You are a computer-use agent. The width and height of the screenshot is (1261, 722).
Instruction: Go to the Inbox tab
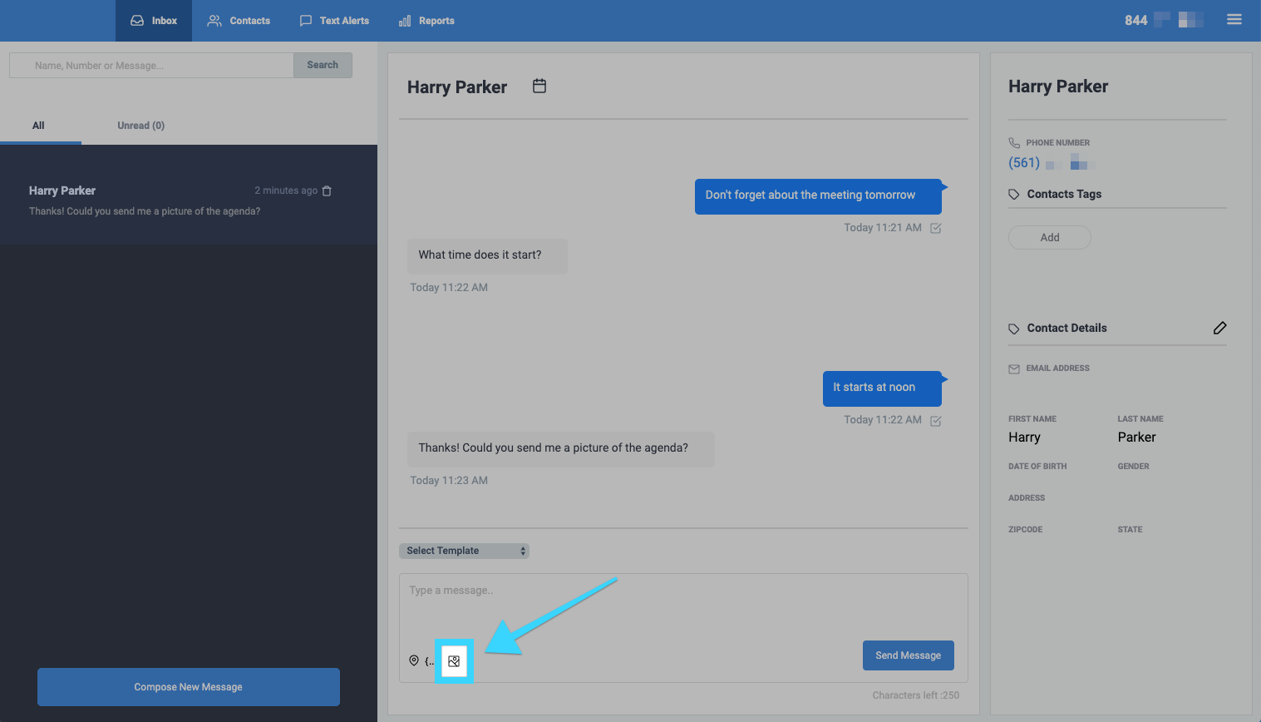154,21
